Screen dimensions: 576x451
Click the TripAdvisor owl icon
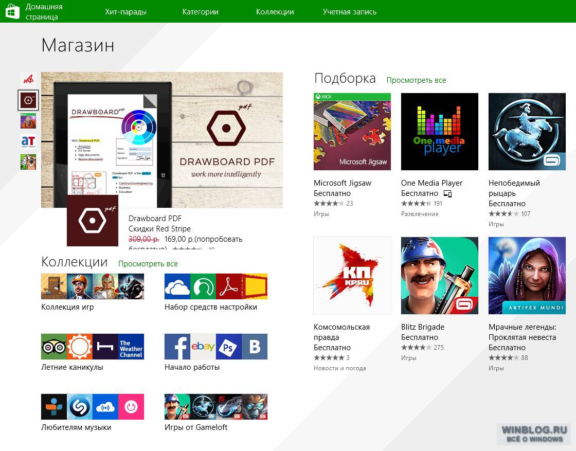coord(54,347)
